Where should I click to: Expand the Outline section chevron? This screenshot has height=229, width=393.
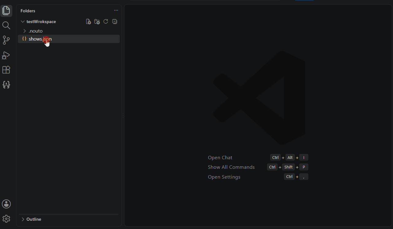[23, 219]
